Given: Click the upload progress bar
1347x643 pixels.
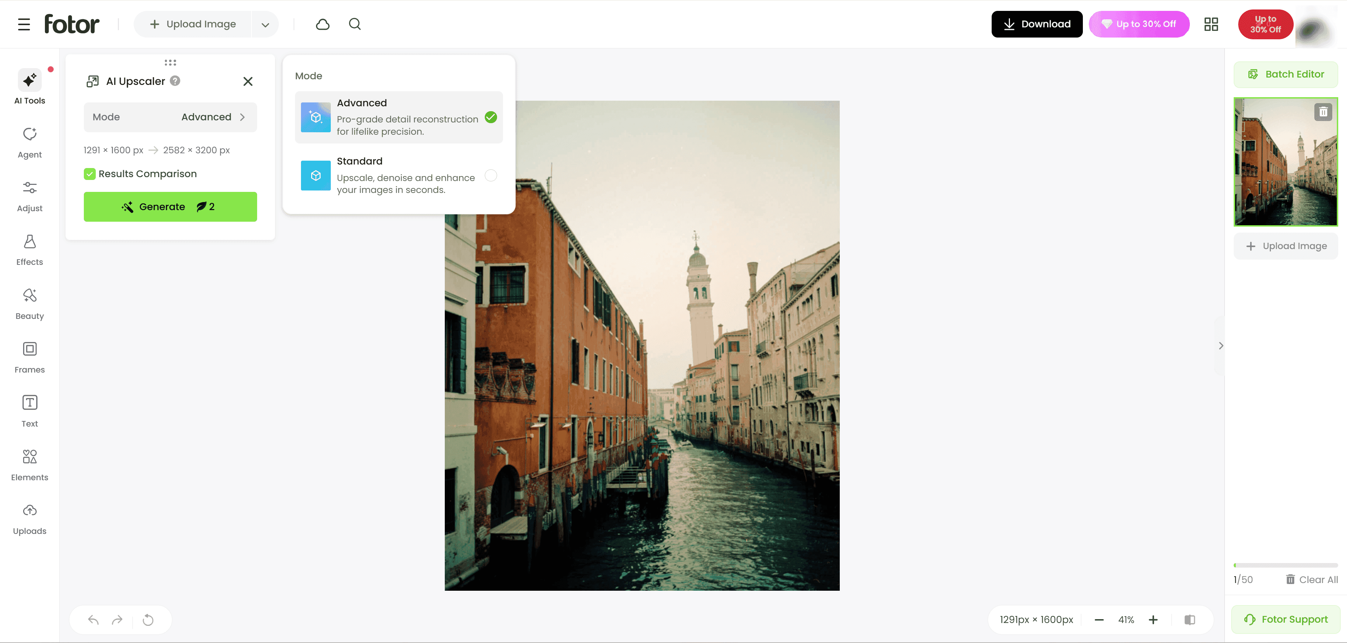Looking at the screenshot, I should [1286, 565].
